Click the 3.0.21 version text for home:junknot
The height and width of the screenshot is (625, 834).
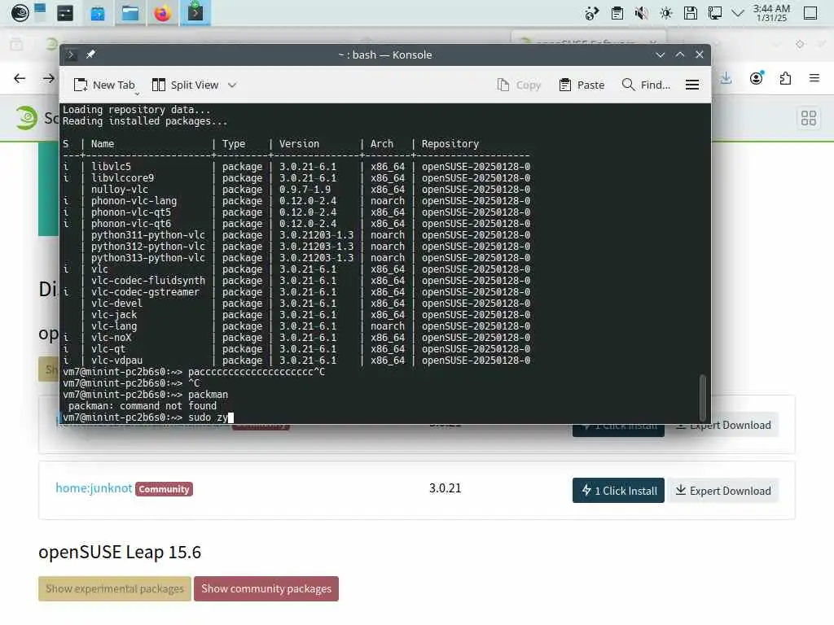(x=446, y=488)
